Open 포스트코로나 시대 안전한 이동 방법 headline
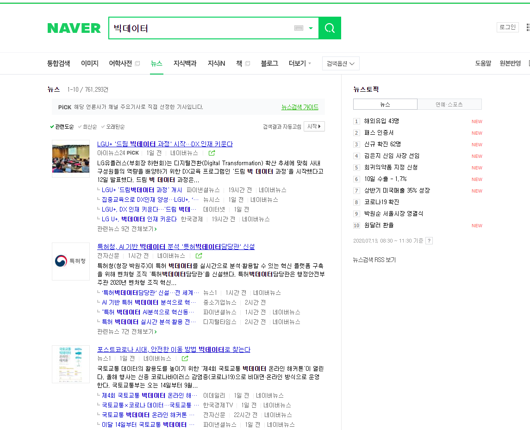530x430 pixels. (174, 349)
